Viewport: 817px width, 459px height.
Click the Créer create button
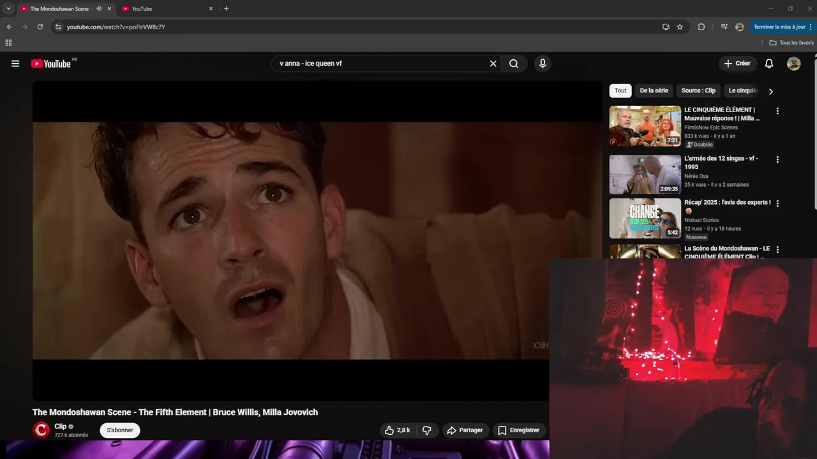tap(738, 64)
